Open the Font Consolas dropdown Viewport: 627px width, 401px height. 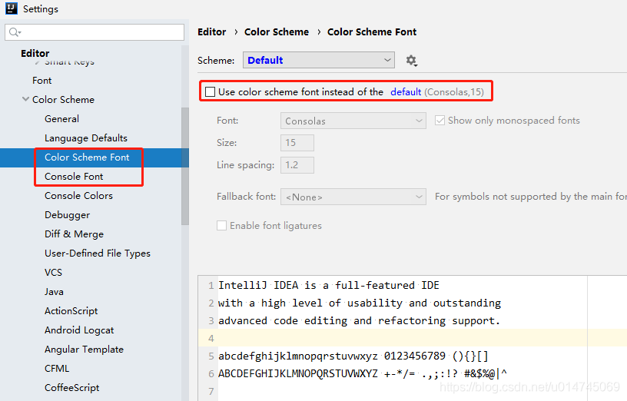tap(353, 121)
